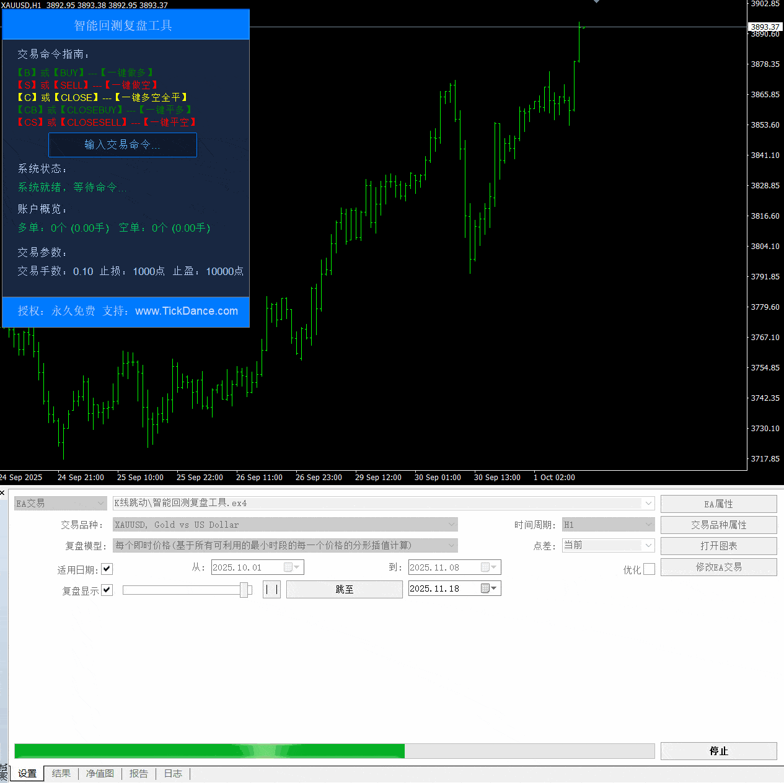The height and width of the screenshot is (783, 784).
Task: Close the strategy tester panel
Action: [x=3, y=493]
